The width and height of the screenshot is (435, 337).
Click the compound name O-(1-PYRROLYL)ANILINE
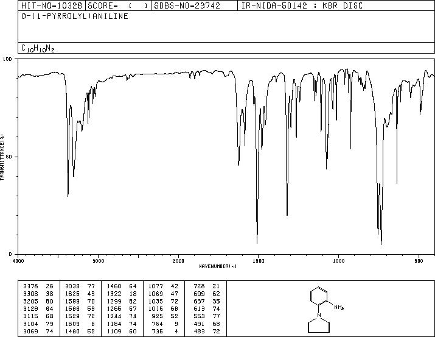(75, 16)
